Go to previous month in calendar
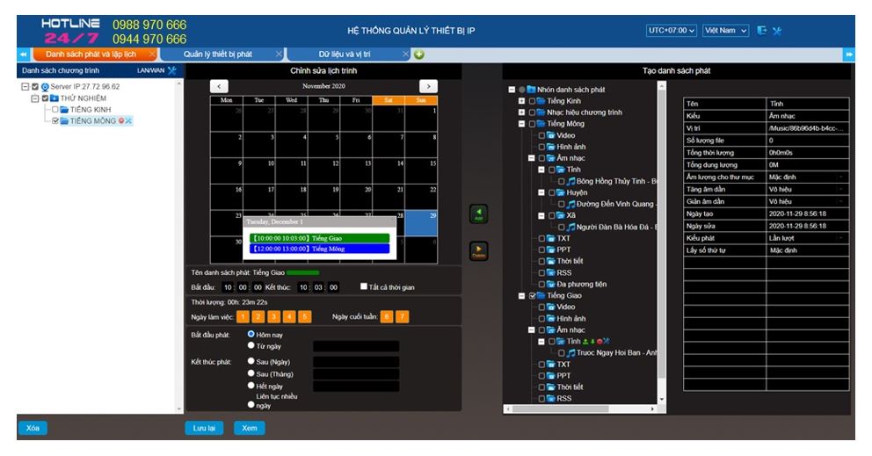The width and height of the screenshot is (872, 456). pyautogui.click(x=220, y=86)
